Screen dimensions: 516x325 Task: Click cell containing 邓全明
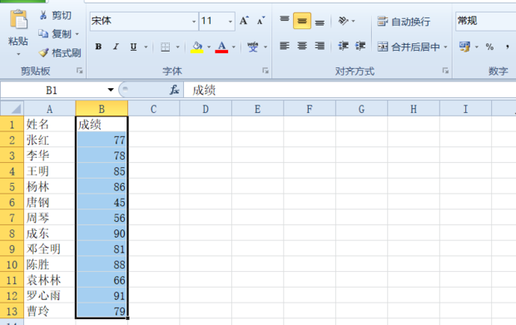click(50, 249)
